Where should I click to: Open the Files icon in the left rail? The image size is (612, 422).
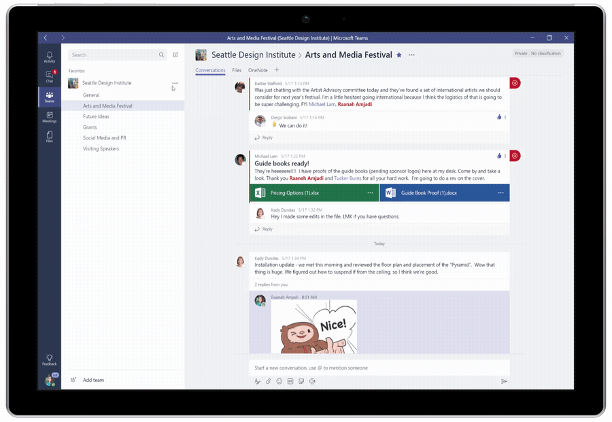point(50,136)
